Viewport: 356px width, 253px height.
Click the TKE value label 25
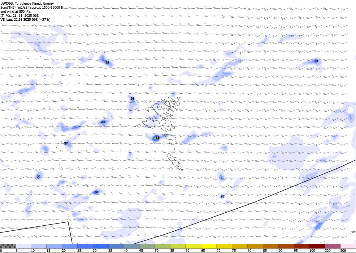pyautogui.click(x=222, y=196)
